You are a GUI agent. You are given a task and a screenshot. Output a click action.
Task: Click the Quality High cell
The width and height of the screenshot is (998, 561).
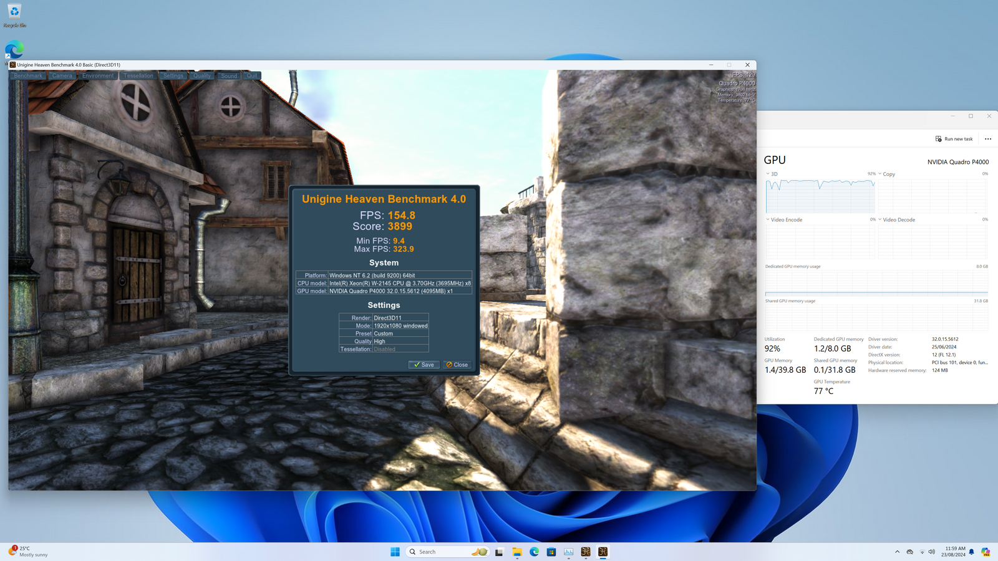click(x=400, y=342)
